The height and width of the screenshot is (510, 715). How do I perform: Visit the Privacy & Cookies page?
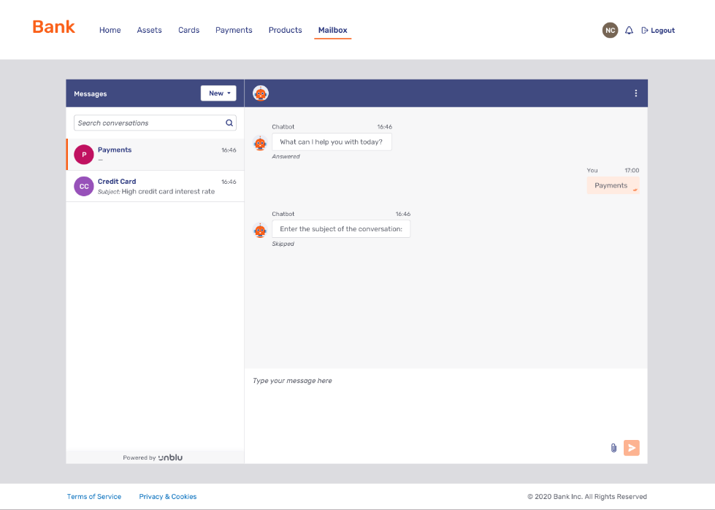pos(167,496)
